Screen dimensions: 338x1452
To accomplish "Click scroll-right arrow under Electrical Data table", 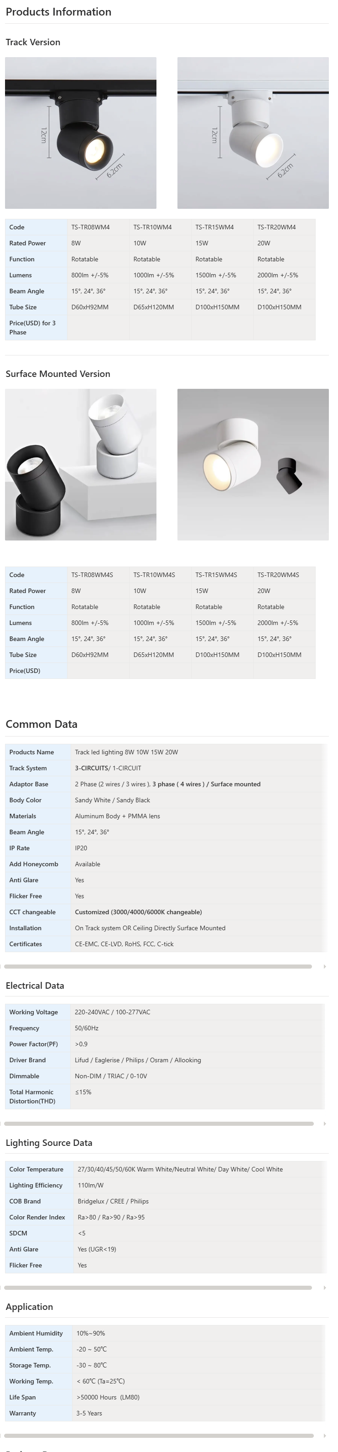I will (324, 1124).
